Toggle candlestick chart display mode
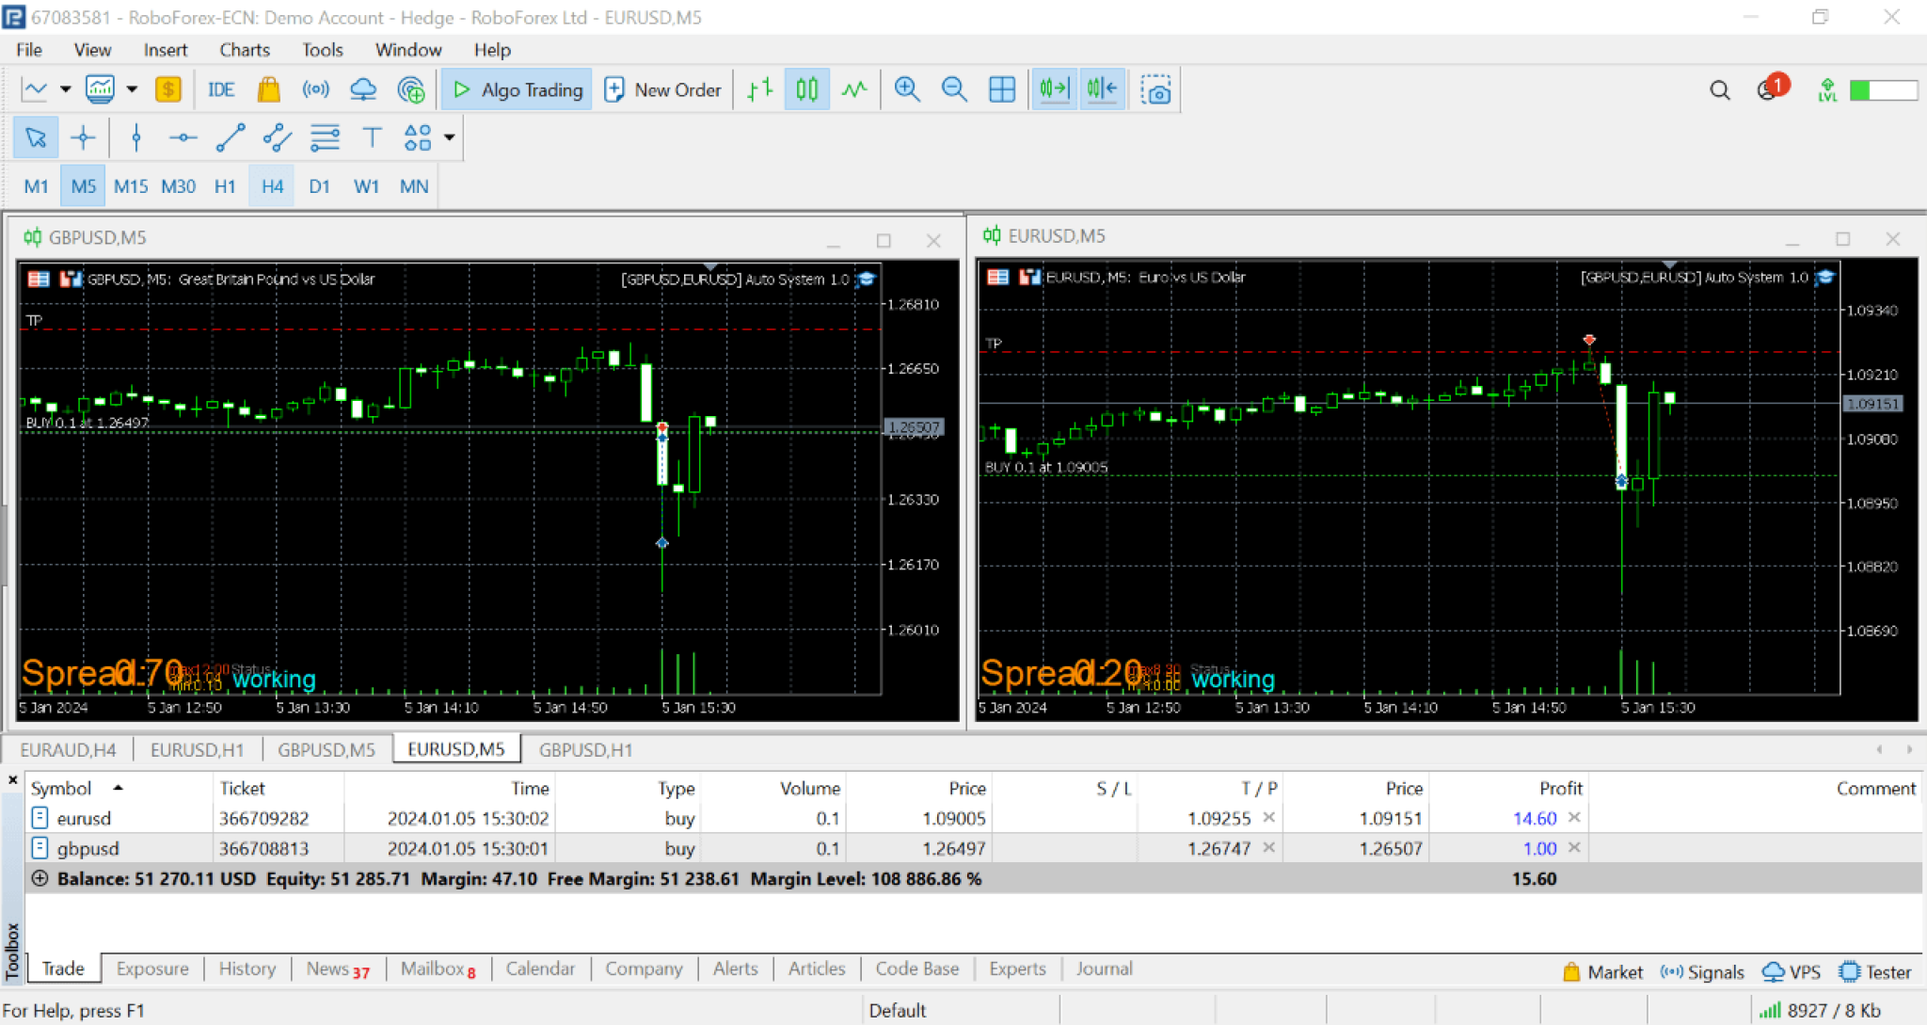Image resolution: width=1927 pixels, height=1025 pixels. click(x=806, y=89)
